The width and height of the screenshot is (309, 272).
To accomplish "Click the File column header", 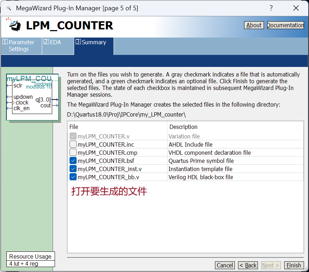I will [74, 127].
